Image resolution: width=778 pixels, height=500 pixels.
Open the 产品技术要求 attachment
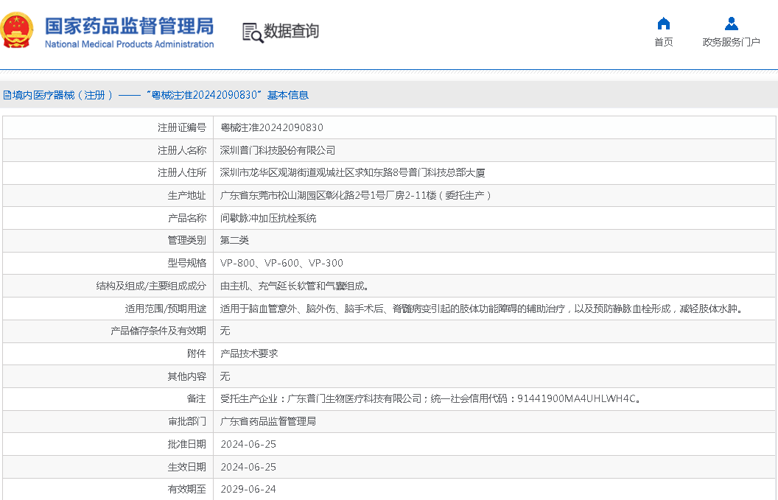click(x=249, y=353)
